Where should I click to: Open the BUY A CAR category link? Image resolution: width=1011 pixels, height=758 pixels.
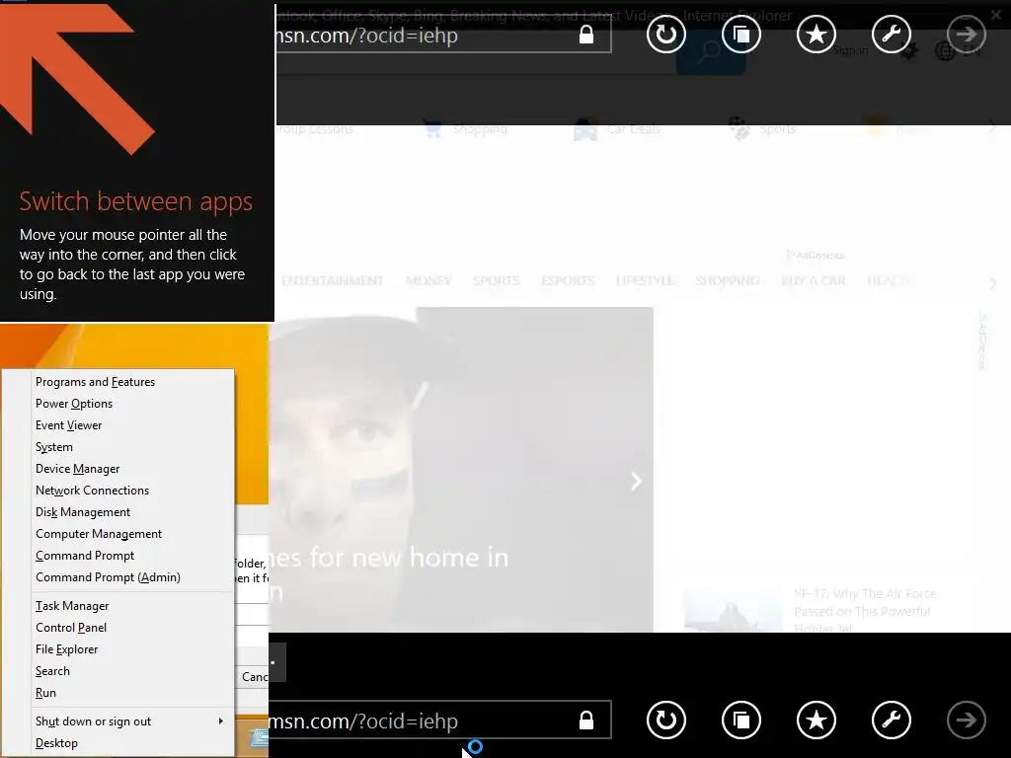coord(814,280)
